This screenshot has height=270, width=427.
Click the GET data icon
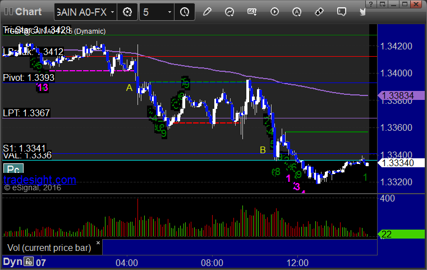click(252, 12)
